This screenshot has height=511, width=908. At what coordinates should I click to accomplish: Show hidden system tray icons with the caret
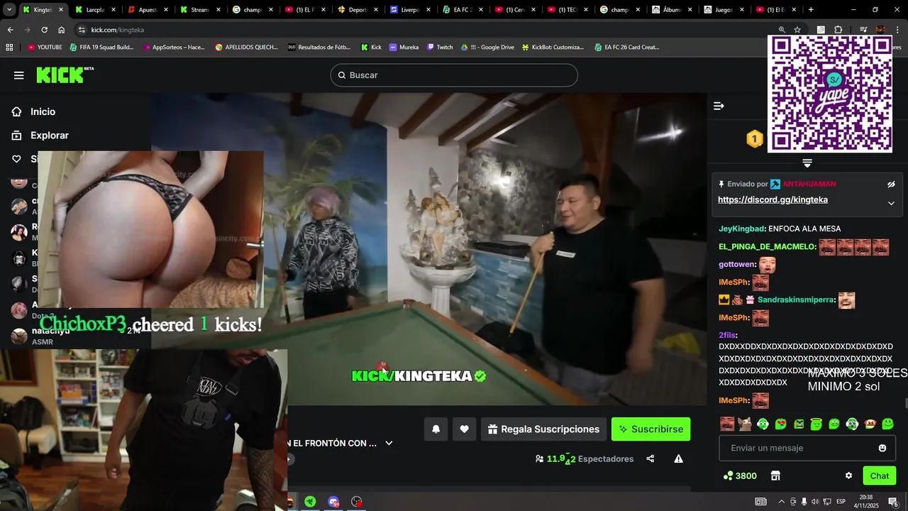pyautogui.click(x=781, y=502)
